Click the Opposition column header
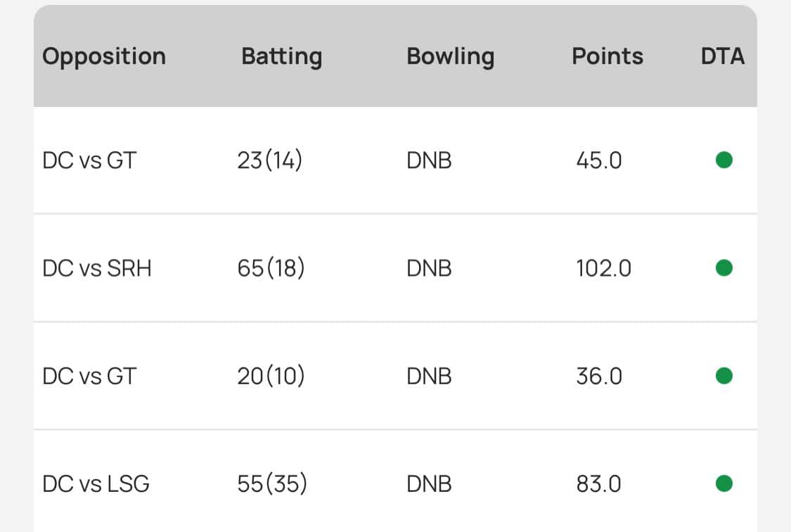791x532 pixels. tap(104, 56)
